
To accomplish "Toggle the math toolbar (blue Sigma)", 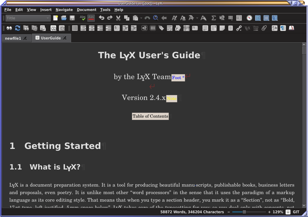I will point(258,18).
